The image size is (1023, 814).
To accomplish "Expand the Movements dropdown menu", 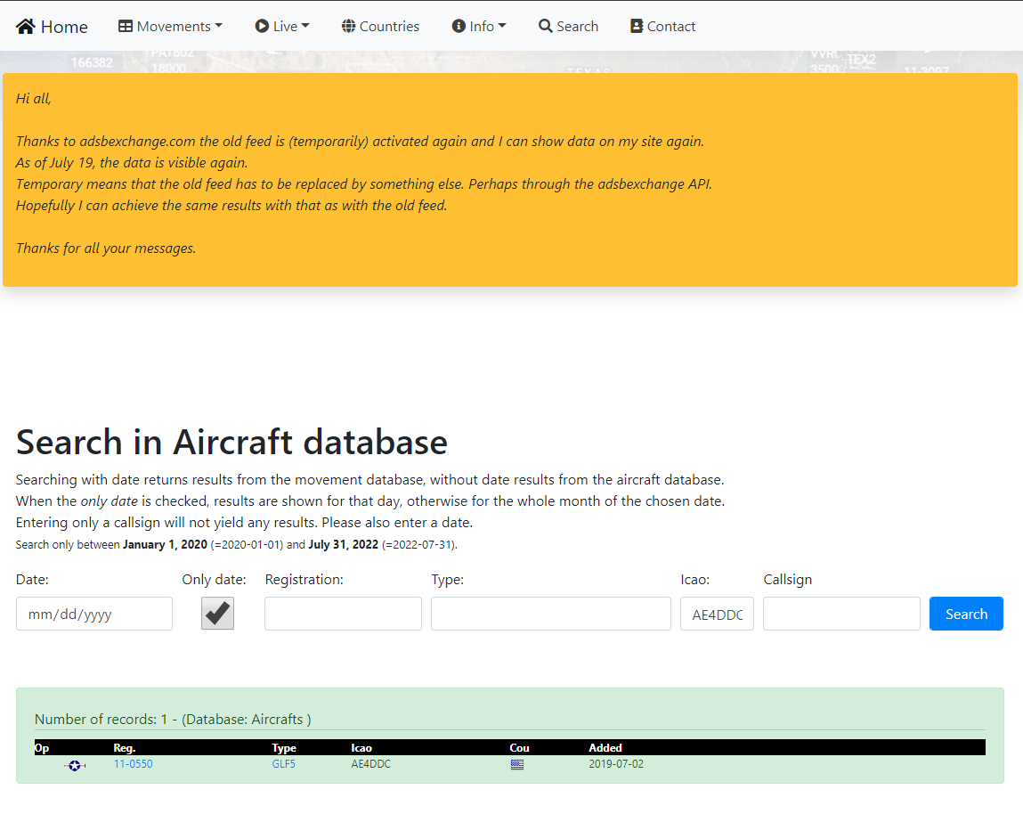I will 170,26.
